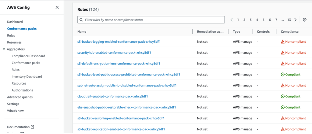Image resolution: width=312 pixels, height=134 pixels.
Task: Open securityhub-enabled-conformance-pack rule
Action: pos(114,53)
